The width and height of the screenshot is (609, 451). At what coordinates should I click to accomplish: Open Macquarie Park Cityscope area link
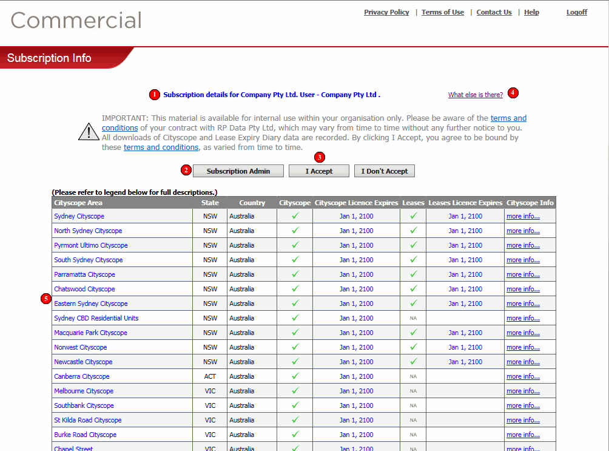pos(91,333)
